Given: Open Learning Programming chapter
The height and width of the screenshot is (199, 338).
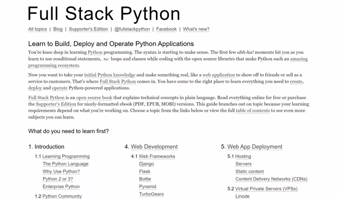Looking at the screenshot, I should (66, 156).
